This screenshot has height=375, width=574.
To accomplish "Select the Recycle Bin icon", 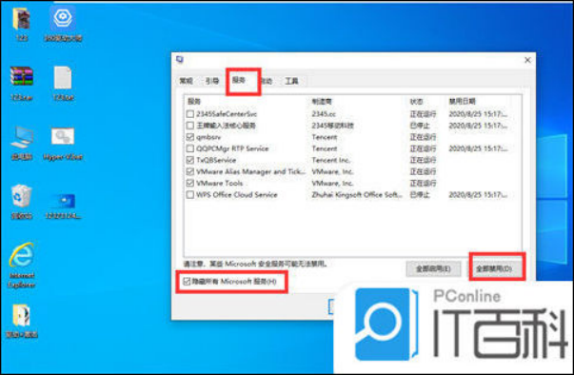I will (22, 202).
